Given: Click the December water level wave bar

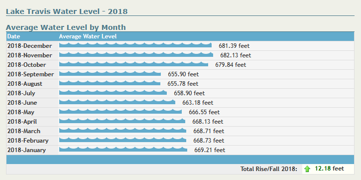Looking at the screenshot, I should [x=135, y=45].
